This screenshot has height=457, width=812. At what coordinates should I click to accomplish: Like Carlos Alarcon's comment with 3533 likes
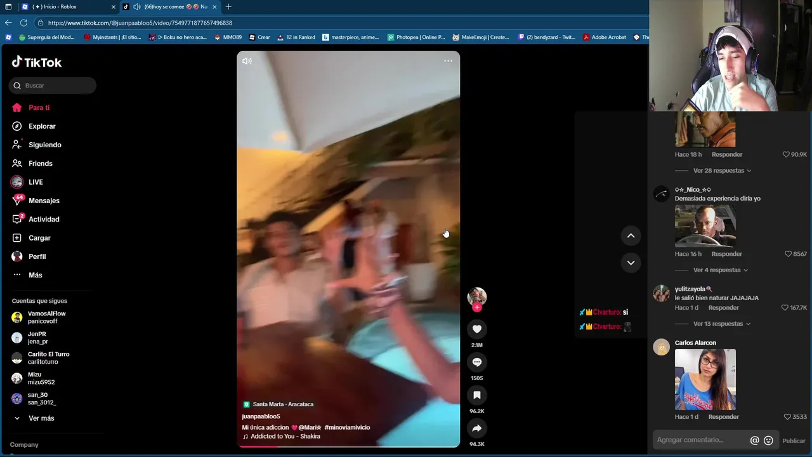point(787,417)
